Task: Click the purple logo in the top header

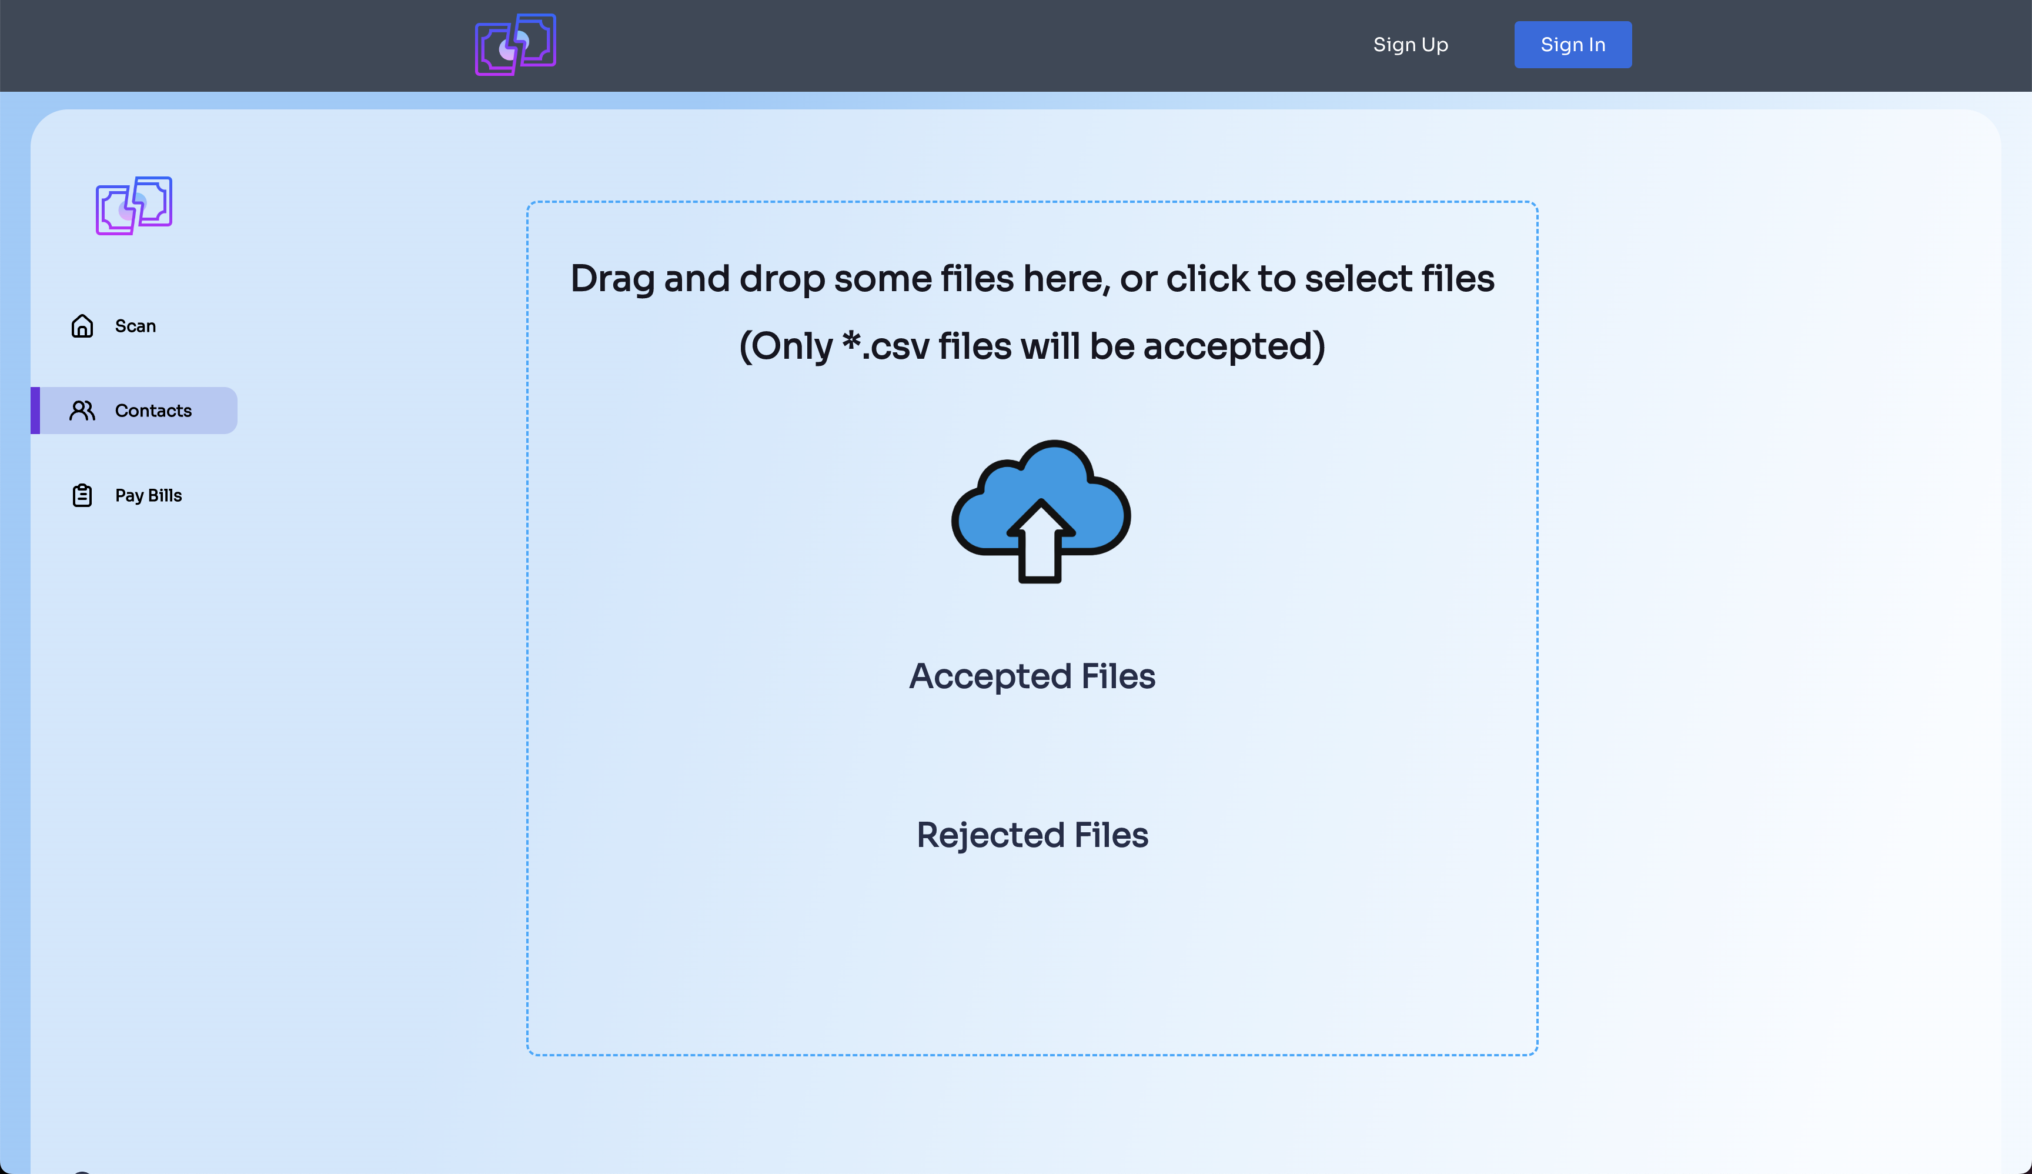Action: tap(515, 44)
